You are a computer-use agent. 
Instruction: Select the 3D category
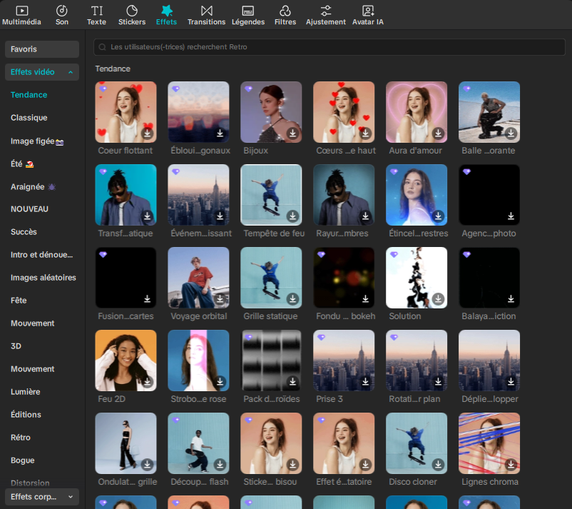click(x=16, y=346)
